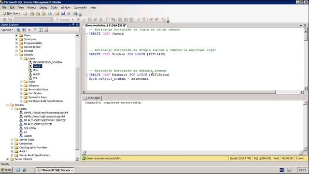Open the available databases combo box
The height and width of the screenshot is (174, 309).
34,19
